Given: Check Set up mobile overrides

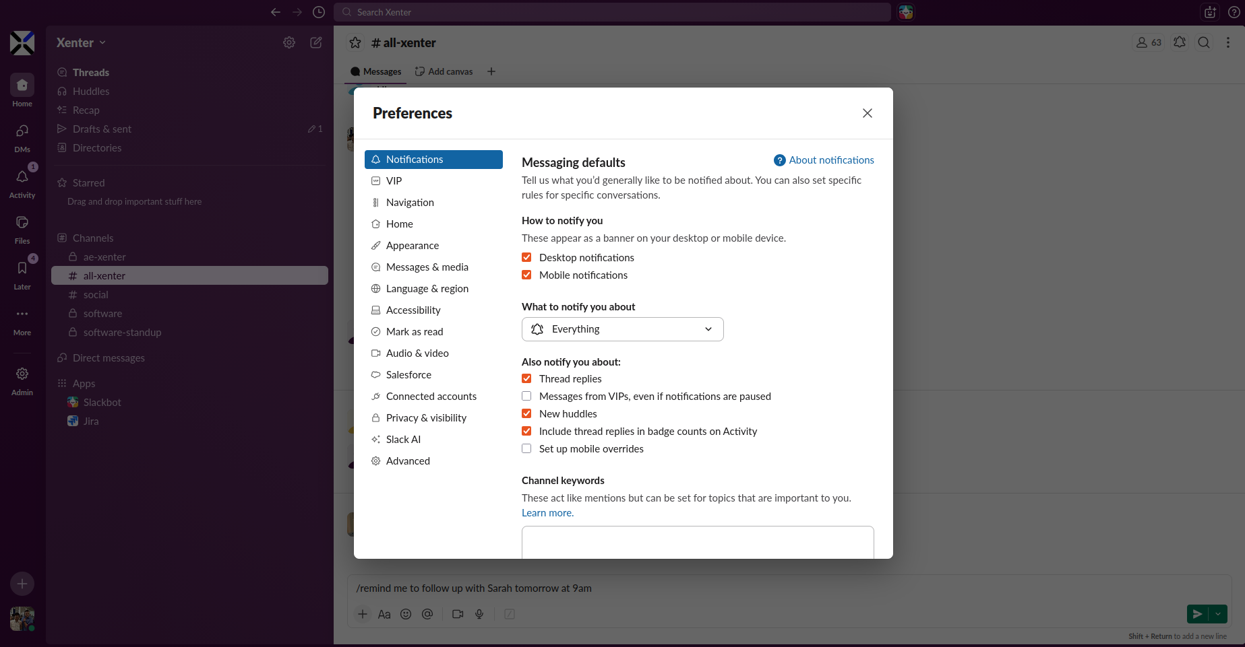Looking at the screenshot, I should pos(526,448).
